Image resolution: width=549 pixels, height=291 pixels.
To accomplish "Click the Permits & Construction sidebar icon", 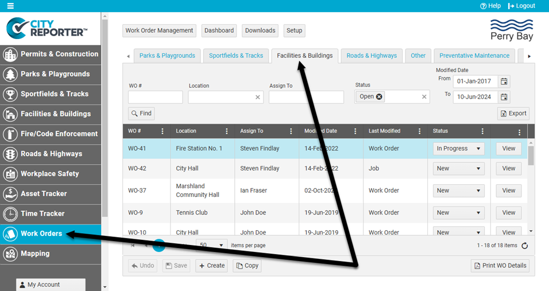I will (10, 55).
